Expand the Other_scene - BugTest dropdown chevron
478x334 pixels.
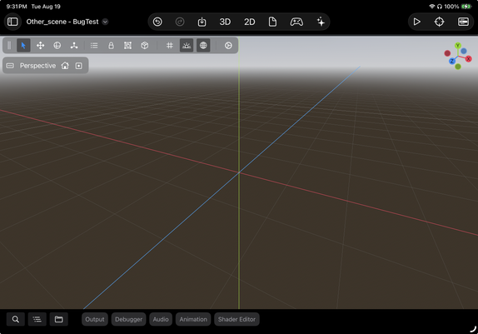[105, 22]
